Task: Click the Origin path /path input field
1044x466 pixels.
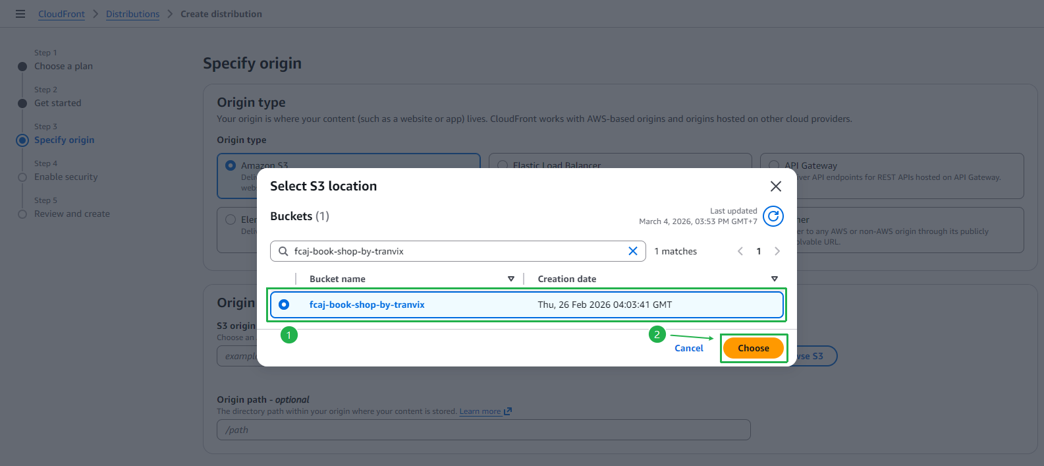Action: click(483, 430)
